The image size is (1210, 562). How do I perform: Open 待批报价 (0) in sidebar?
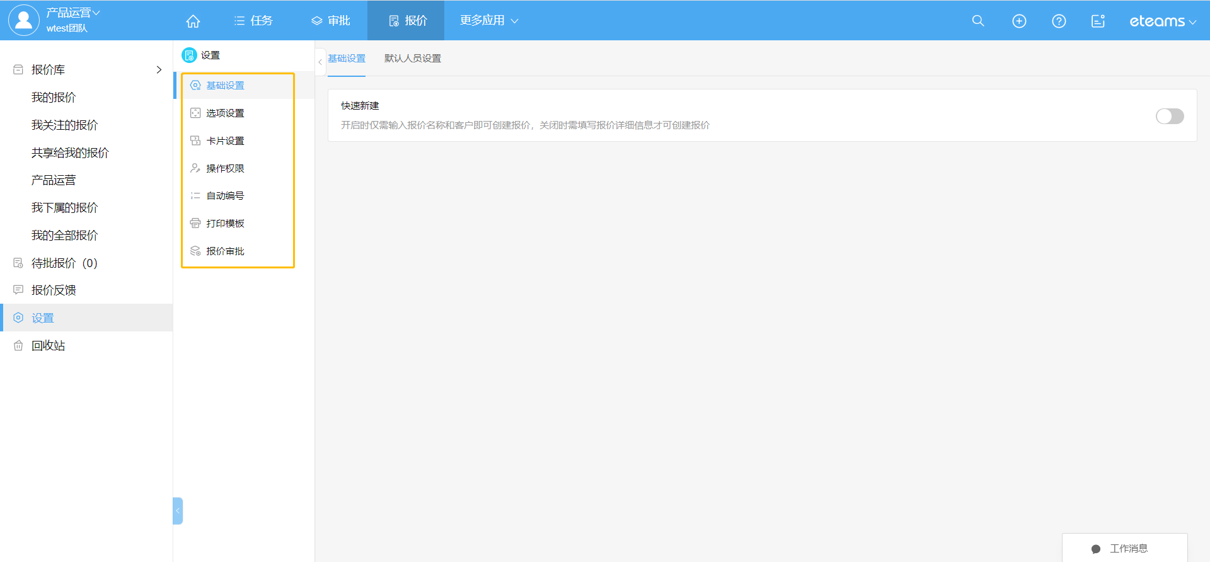pos(64,263)
